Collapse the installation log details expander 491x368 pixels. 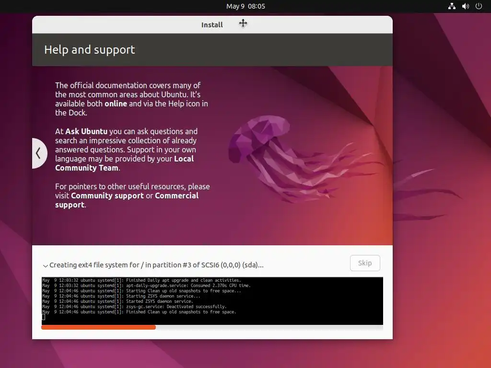pos(46,265)
